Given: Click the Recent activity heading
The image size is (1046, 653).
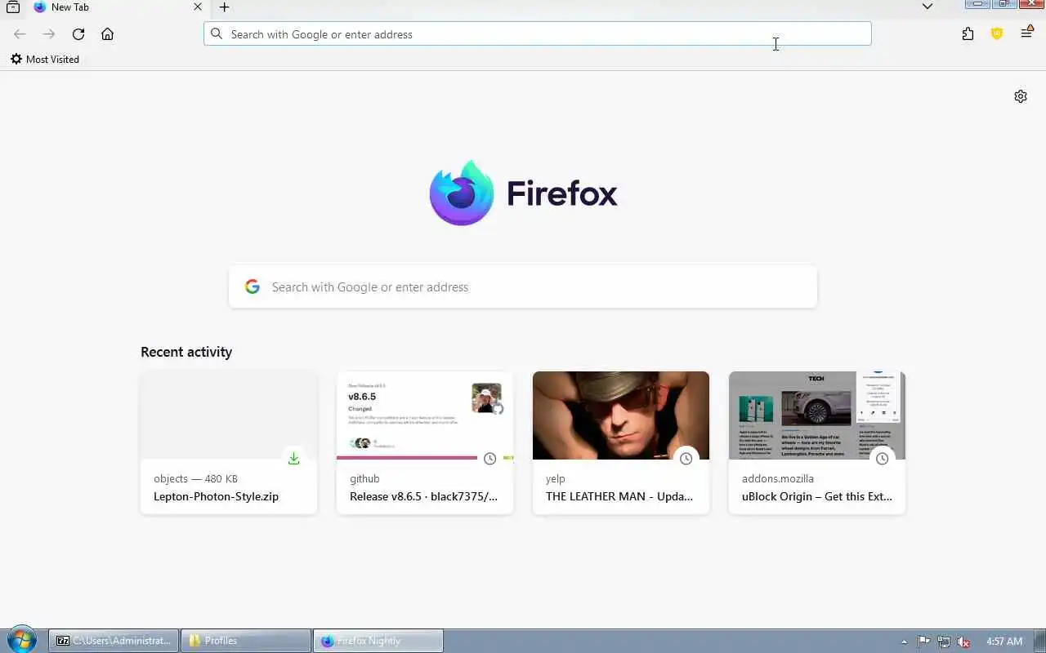Looking at the screenshot, I should 186,352.
